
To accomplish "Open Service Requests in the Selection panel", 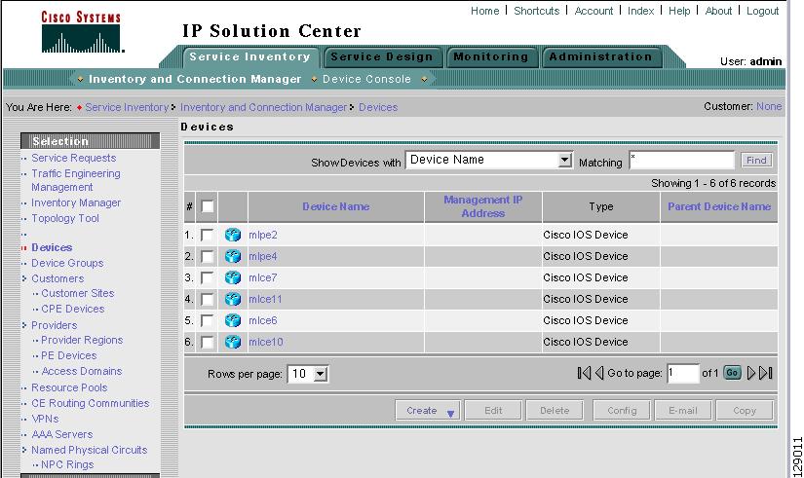I will 74,158.
